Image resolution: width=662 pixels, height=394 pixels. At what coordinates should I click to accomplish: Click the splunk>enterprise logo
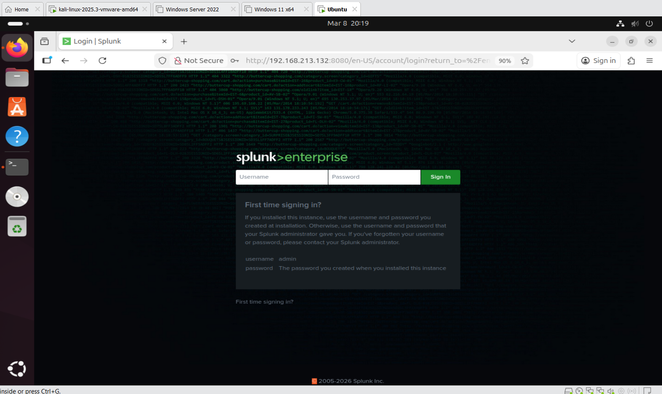click(292, 158)
